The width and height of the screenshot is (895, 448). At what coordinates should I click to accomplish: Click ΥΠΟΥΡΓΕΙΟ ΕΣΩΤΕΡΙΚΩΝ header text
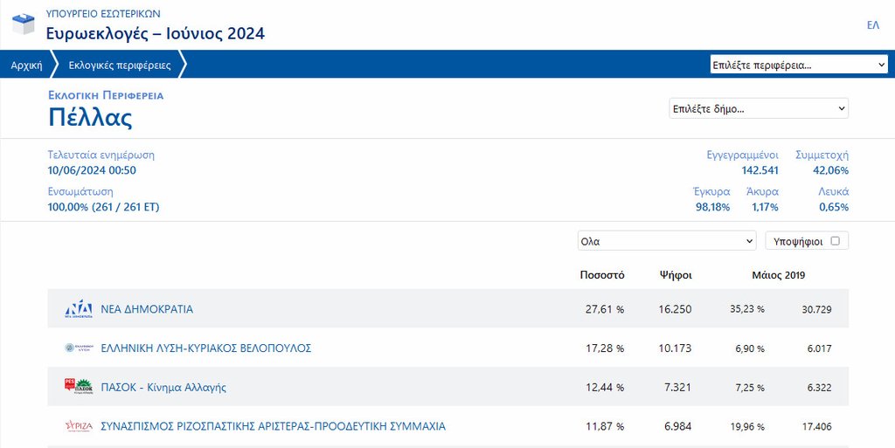[103, 14]
